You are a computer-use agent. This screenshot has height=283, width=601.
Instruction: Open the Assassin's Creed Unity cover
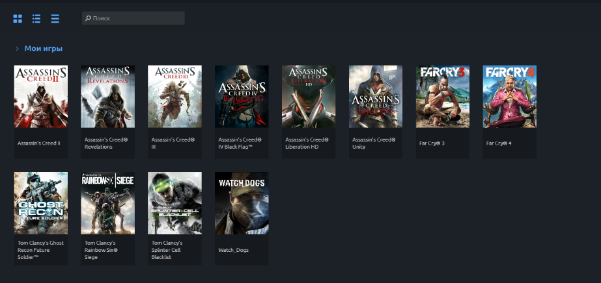pyautogui.click(x=376, y=96)
